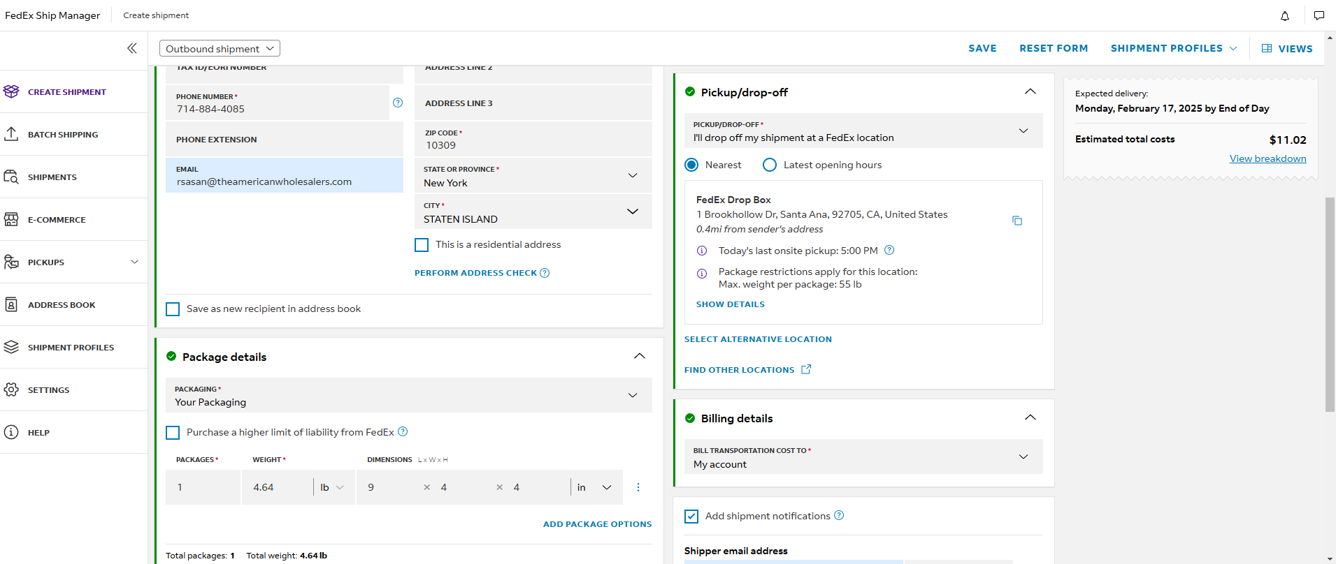This screenshot has height=564, width=1336.
Task: Click the shipment notifications help icon
Action: coord(839,515)
